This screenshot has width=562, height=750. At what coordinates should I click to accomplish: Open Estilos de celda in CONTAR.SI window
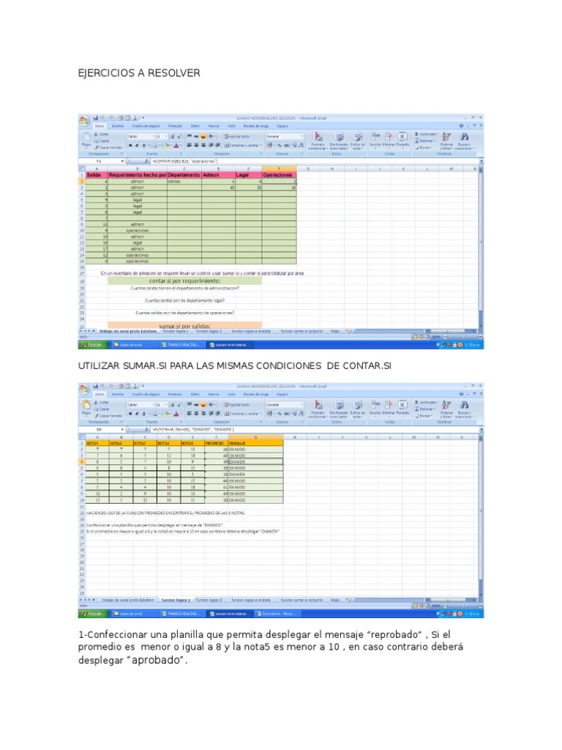[x=357, y=141]
